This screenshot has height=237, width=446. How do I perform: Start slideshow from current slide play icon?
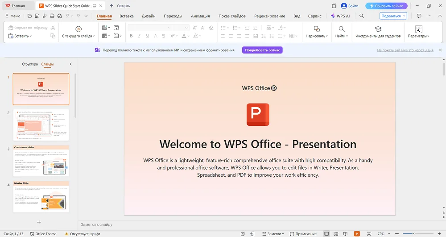[78, 29]
